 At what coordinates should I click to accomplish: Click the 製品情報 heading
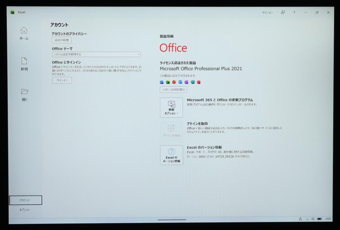tap(167, 36)
